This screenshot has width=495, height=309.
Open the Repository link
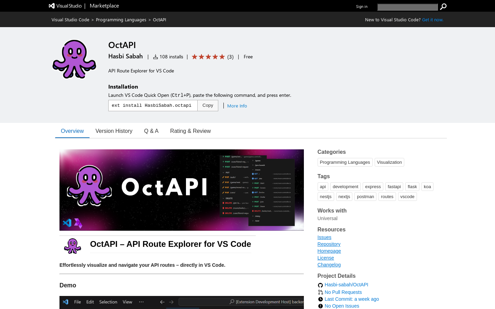point(329,244)
